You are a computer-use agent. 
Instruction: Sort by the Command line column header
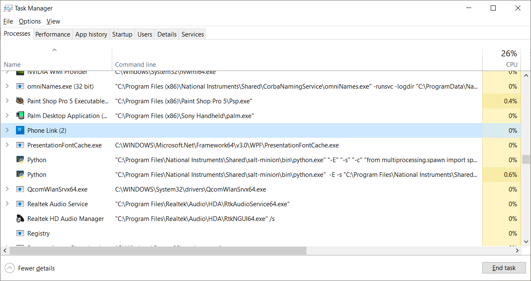click(297, 59)
